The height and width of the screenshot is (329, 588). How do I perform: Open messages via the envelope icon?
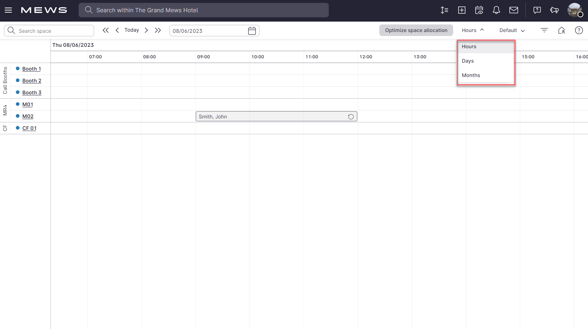pos(513,10)
